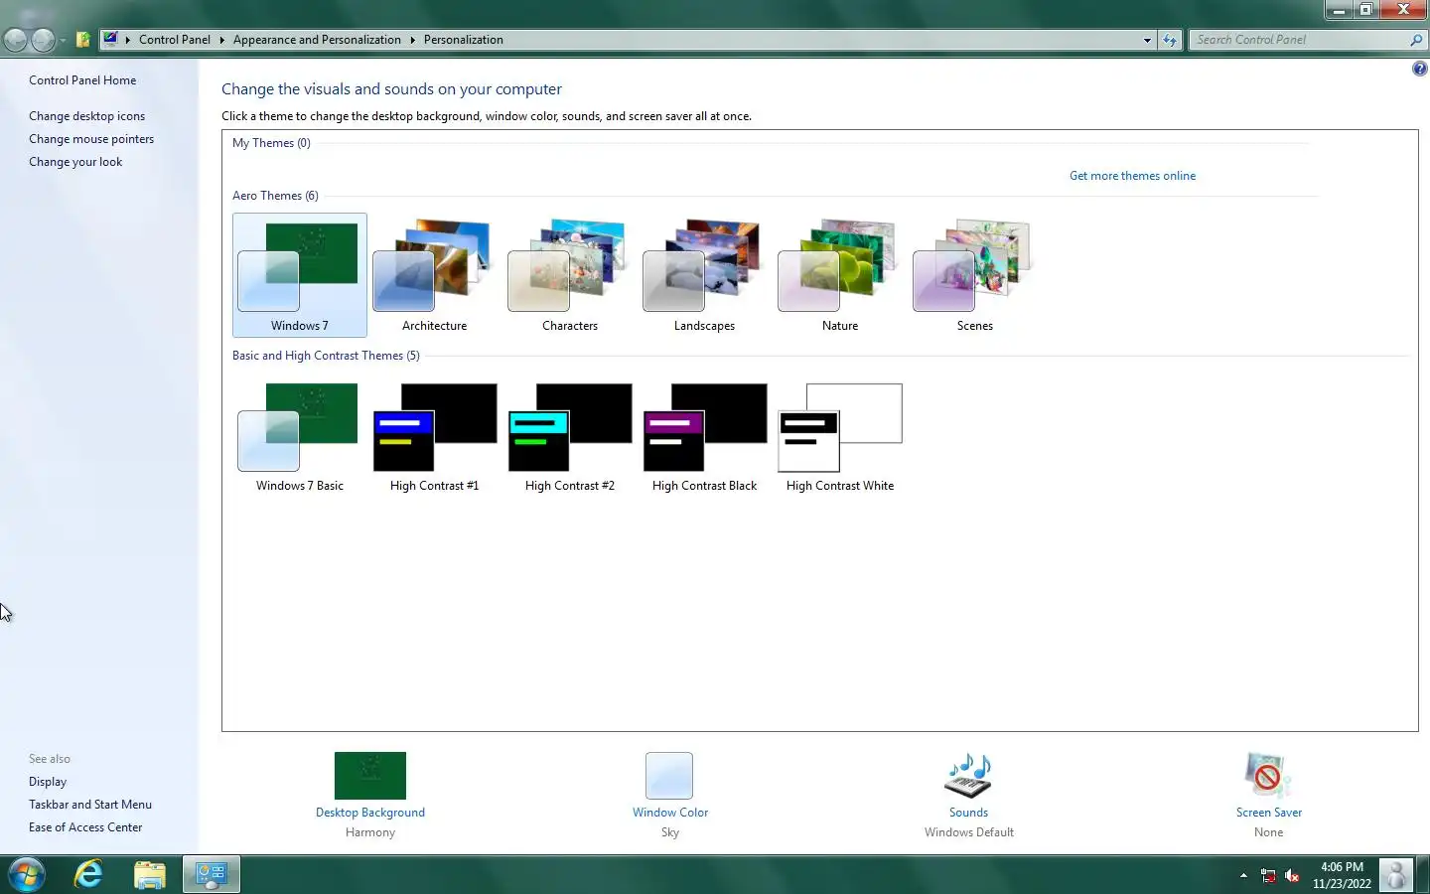Choose the Nature theme
This screenshot has width=1430, height=894.
839,275
